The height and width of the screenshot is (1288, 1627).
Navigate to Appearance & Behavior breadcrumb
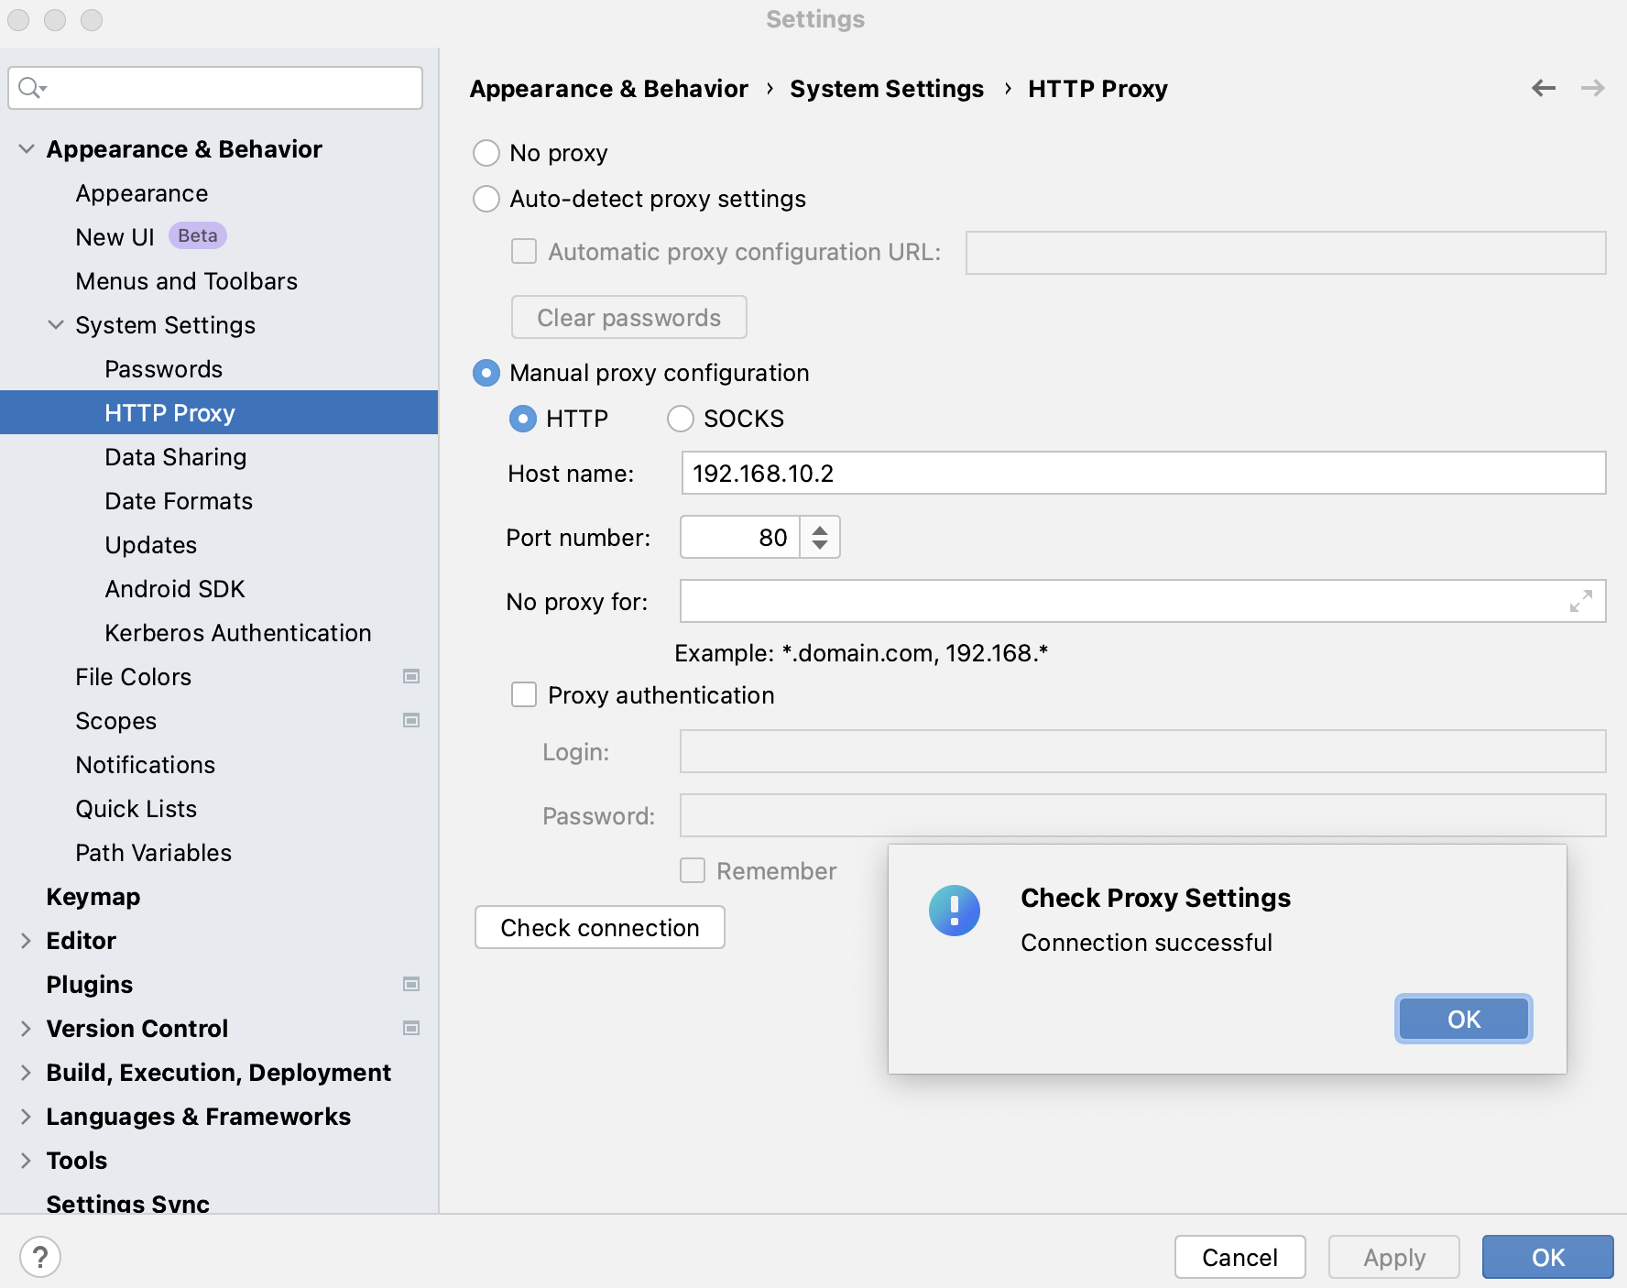click(x=608, y=88)
